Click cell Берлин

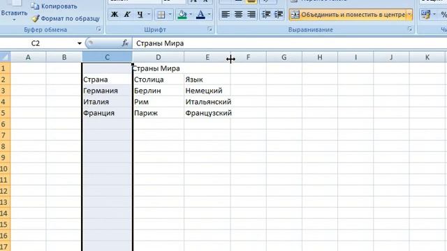[159, 91]
